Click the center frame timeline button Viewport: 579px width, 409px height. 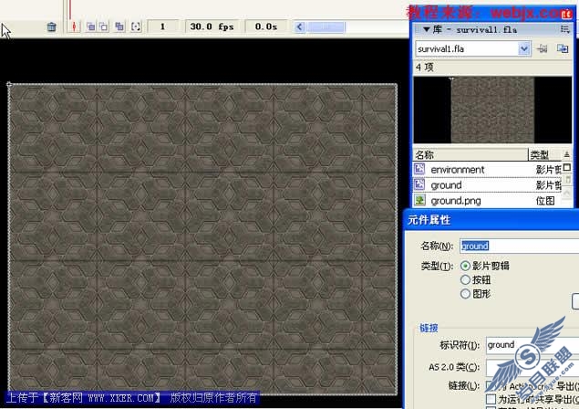click(74, 26)
